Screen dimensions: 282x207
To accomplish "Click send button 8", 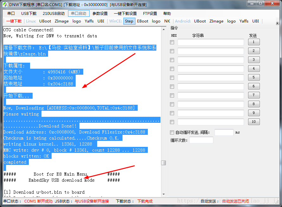I will pyautogui.click(x=254, y=104).
